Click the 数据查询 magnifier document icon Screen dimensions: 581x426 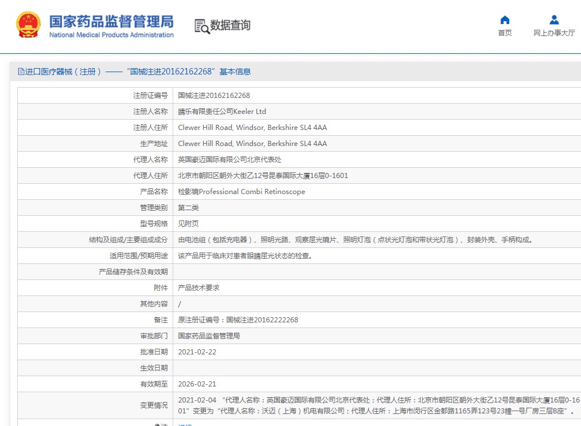201,26
